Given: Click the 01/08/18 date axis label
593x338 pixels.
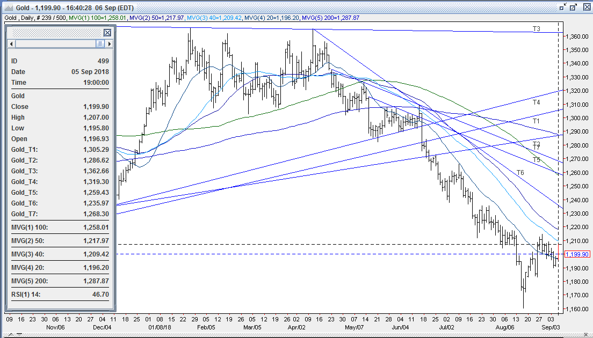Looking at the screenshot, I should [x=160, y=327].
